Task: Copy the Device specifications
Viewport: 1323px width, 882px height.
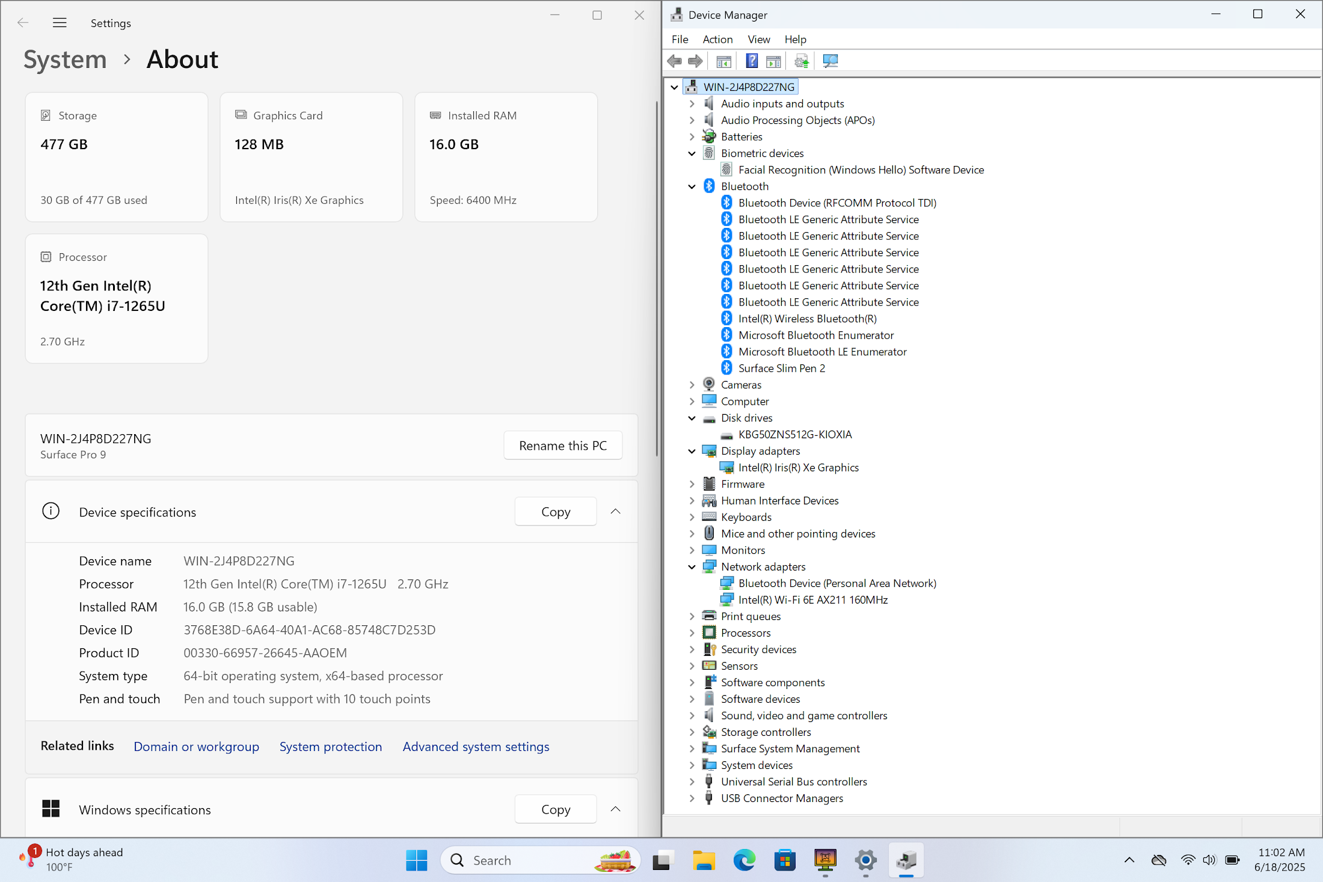Action: tap(556, 512)
